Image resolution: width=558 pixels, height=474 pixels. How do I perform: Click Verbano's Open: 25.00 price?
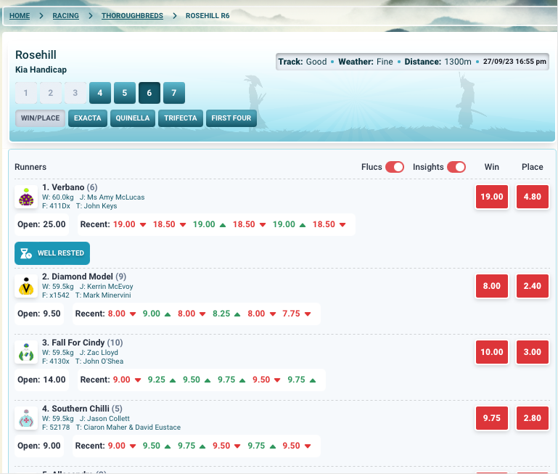pyautogui.click(x=41, y=224)
